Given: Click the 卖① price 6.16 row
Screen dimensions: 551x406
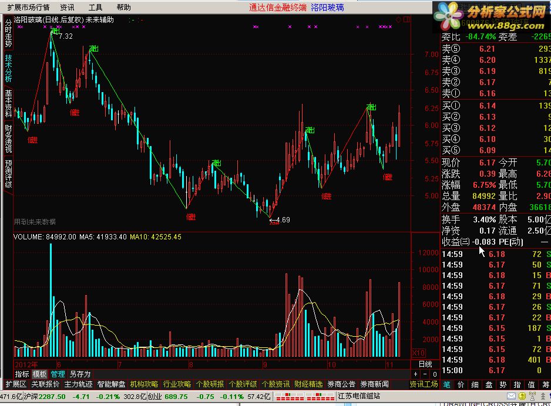Looking at the screenshot, I should (x=495, y=93).
